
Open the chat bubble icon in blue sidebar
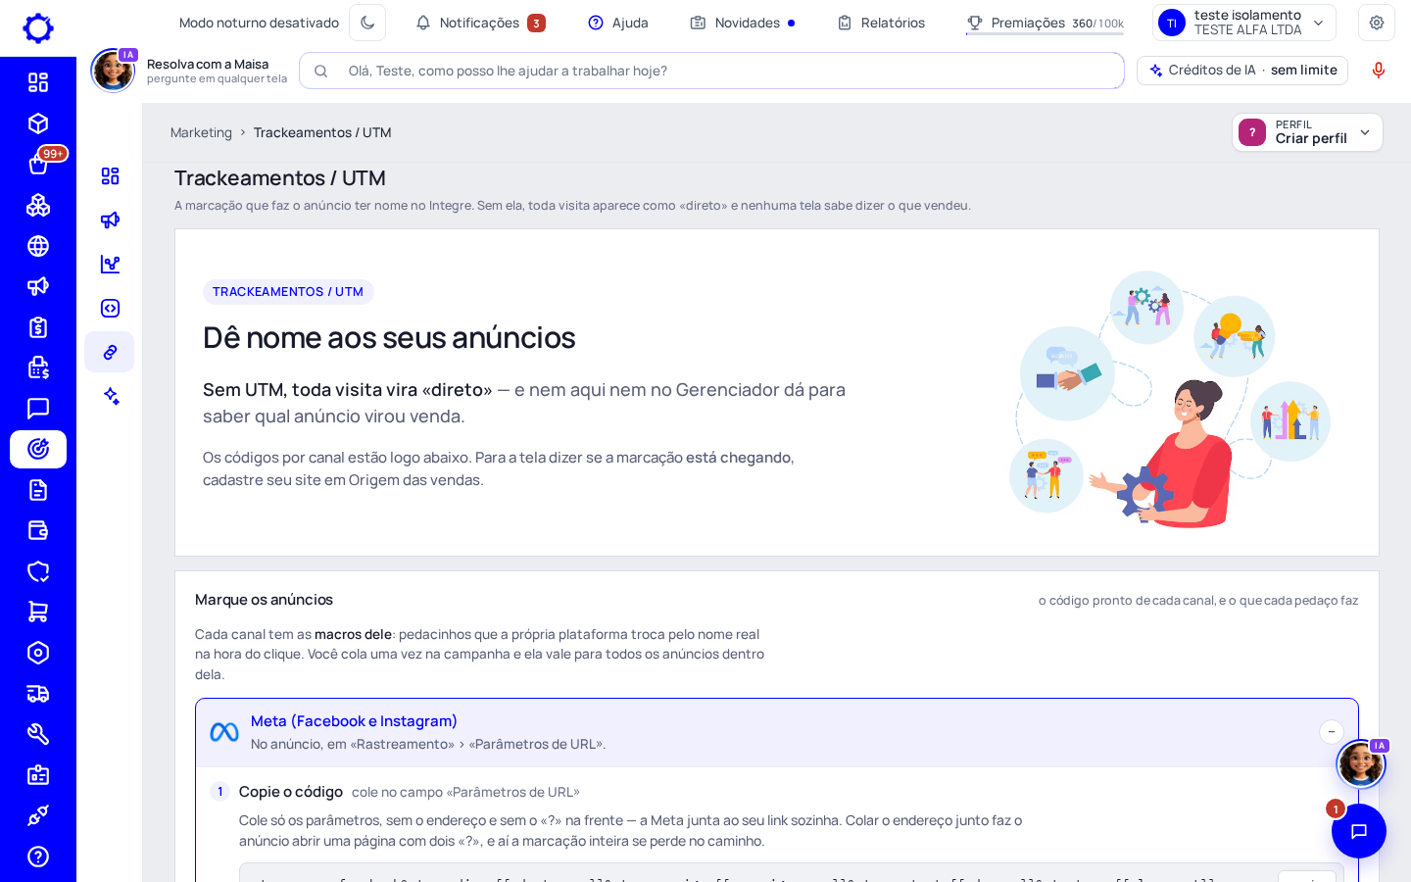click(38, 409)
